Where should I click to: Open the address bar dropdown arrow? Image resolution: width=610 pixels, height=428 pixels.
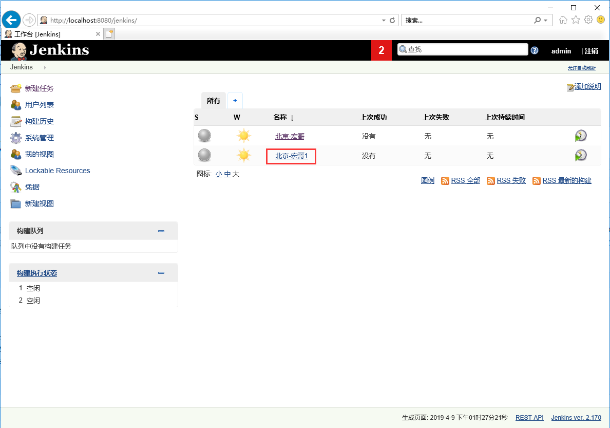[x=384, y=20]
